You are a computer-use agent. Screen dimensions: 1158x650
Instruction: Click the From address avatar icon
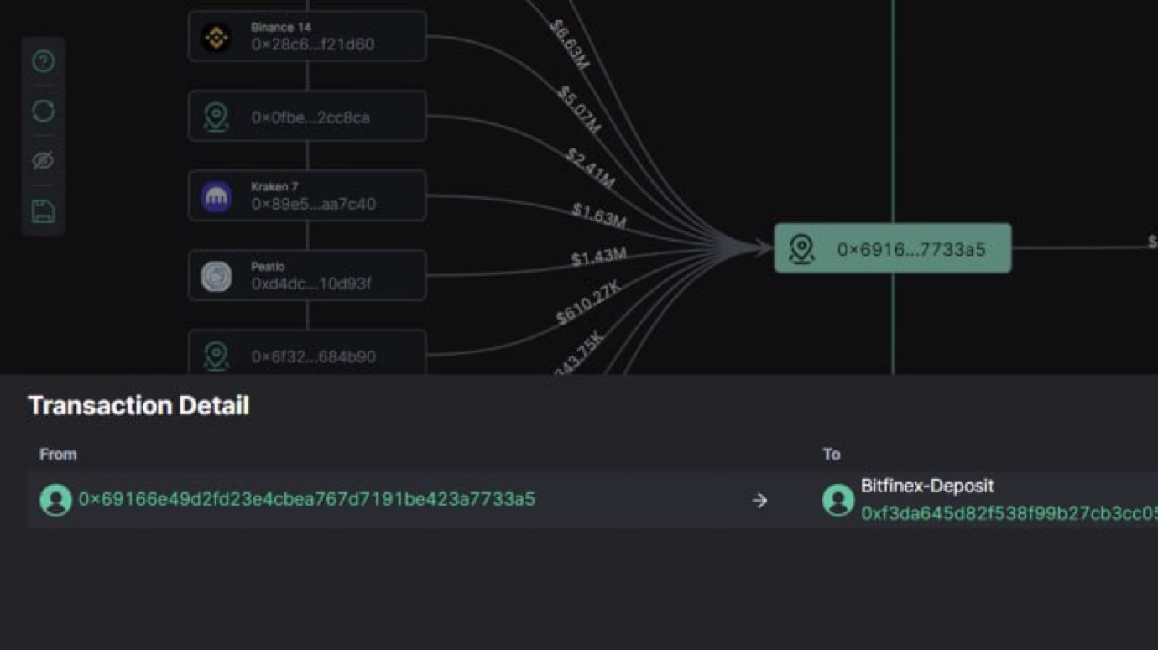[x=55, y=500]
